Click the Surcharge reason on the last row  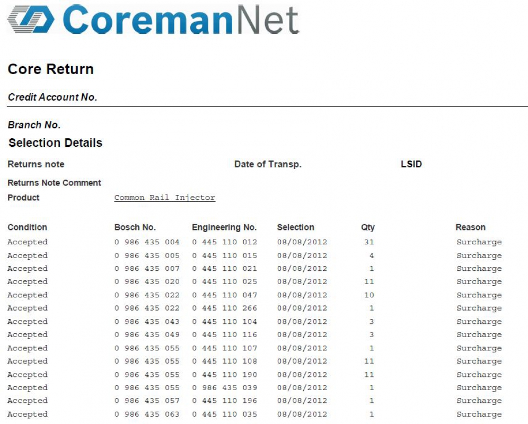(479, 414)
